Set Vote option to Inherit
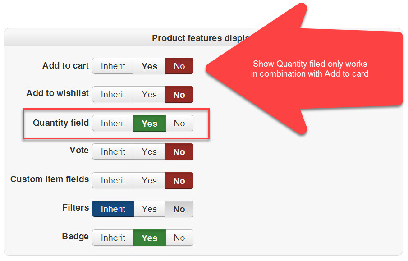 (x=113, y=152)
